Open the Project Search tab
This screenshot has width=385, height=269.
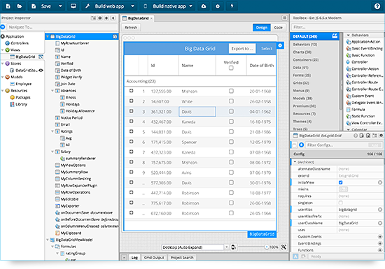[x=182, y=258]
